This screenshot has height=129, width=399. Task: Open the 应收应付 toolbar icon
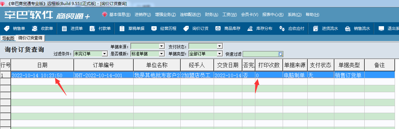tap(282, 28)
